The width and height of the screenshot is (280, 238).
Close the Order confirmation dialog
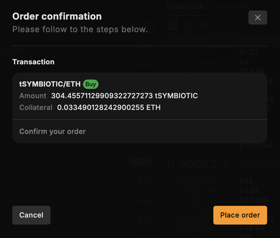(x=257, y=18)
